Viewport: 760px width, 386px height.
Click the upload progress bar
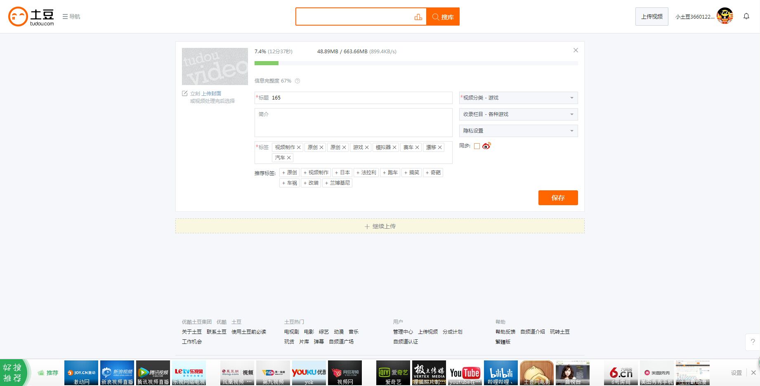click(x=416, y=63)
